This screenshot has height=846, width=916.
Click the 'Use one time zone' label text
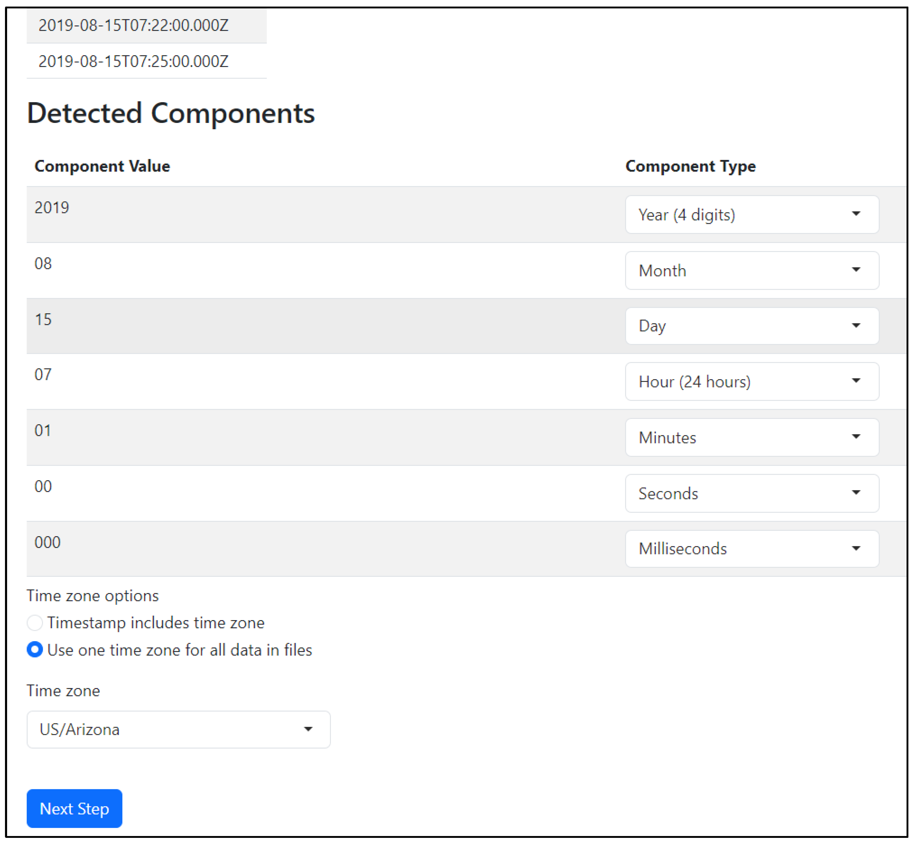179,650
